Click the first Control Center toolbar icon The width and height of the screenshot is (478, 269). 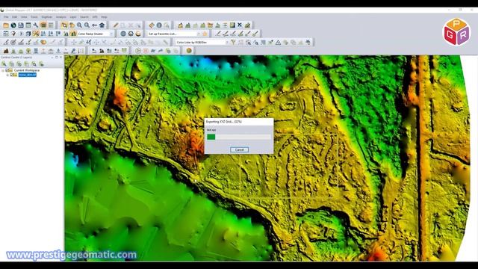4,64
